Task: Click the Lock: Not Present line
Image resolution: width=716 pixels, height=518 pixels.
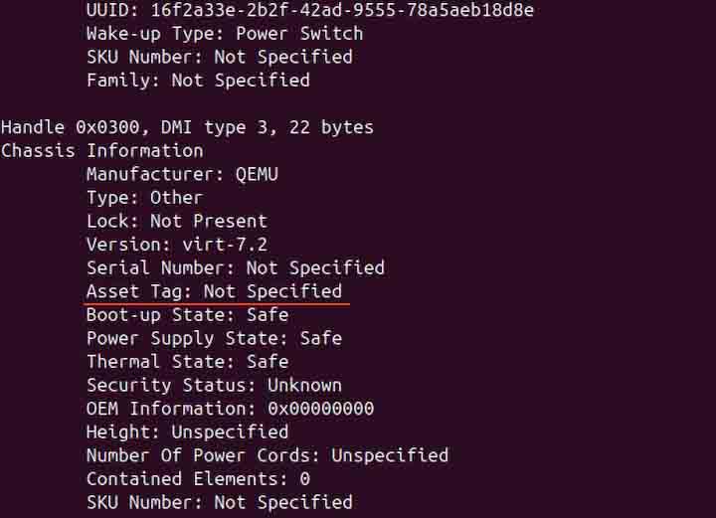Action: click(176, 221)
